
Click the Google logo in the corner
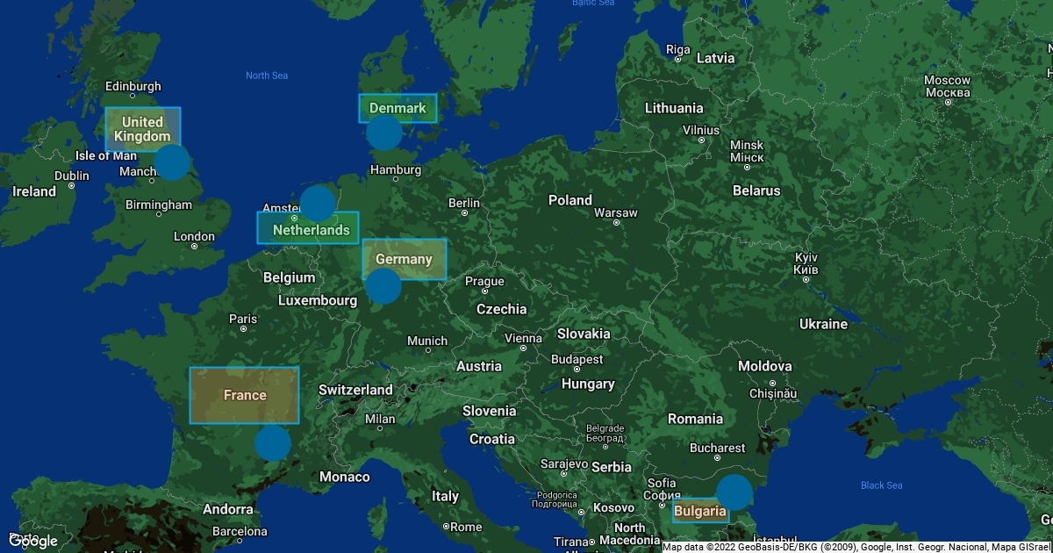click(33, 541)
